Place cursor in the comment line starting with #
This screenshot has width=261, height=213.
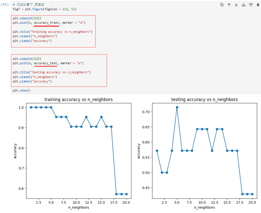click(28, 4)
